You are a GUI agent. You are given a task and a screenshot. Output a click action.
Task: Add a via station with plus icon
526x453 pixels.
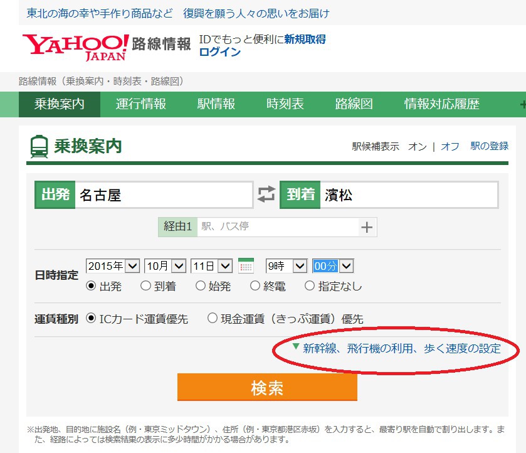tap(367, 227)
